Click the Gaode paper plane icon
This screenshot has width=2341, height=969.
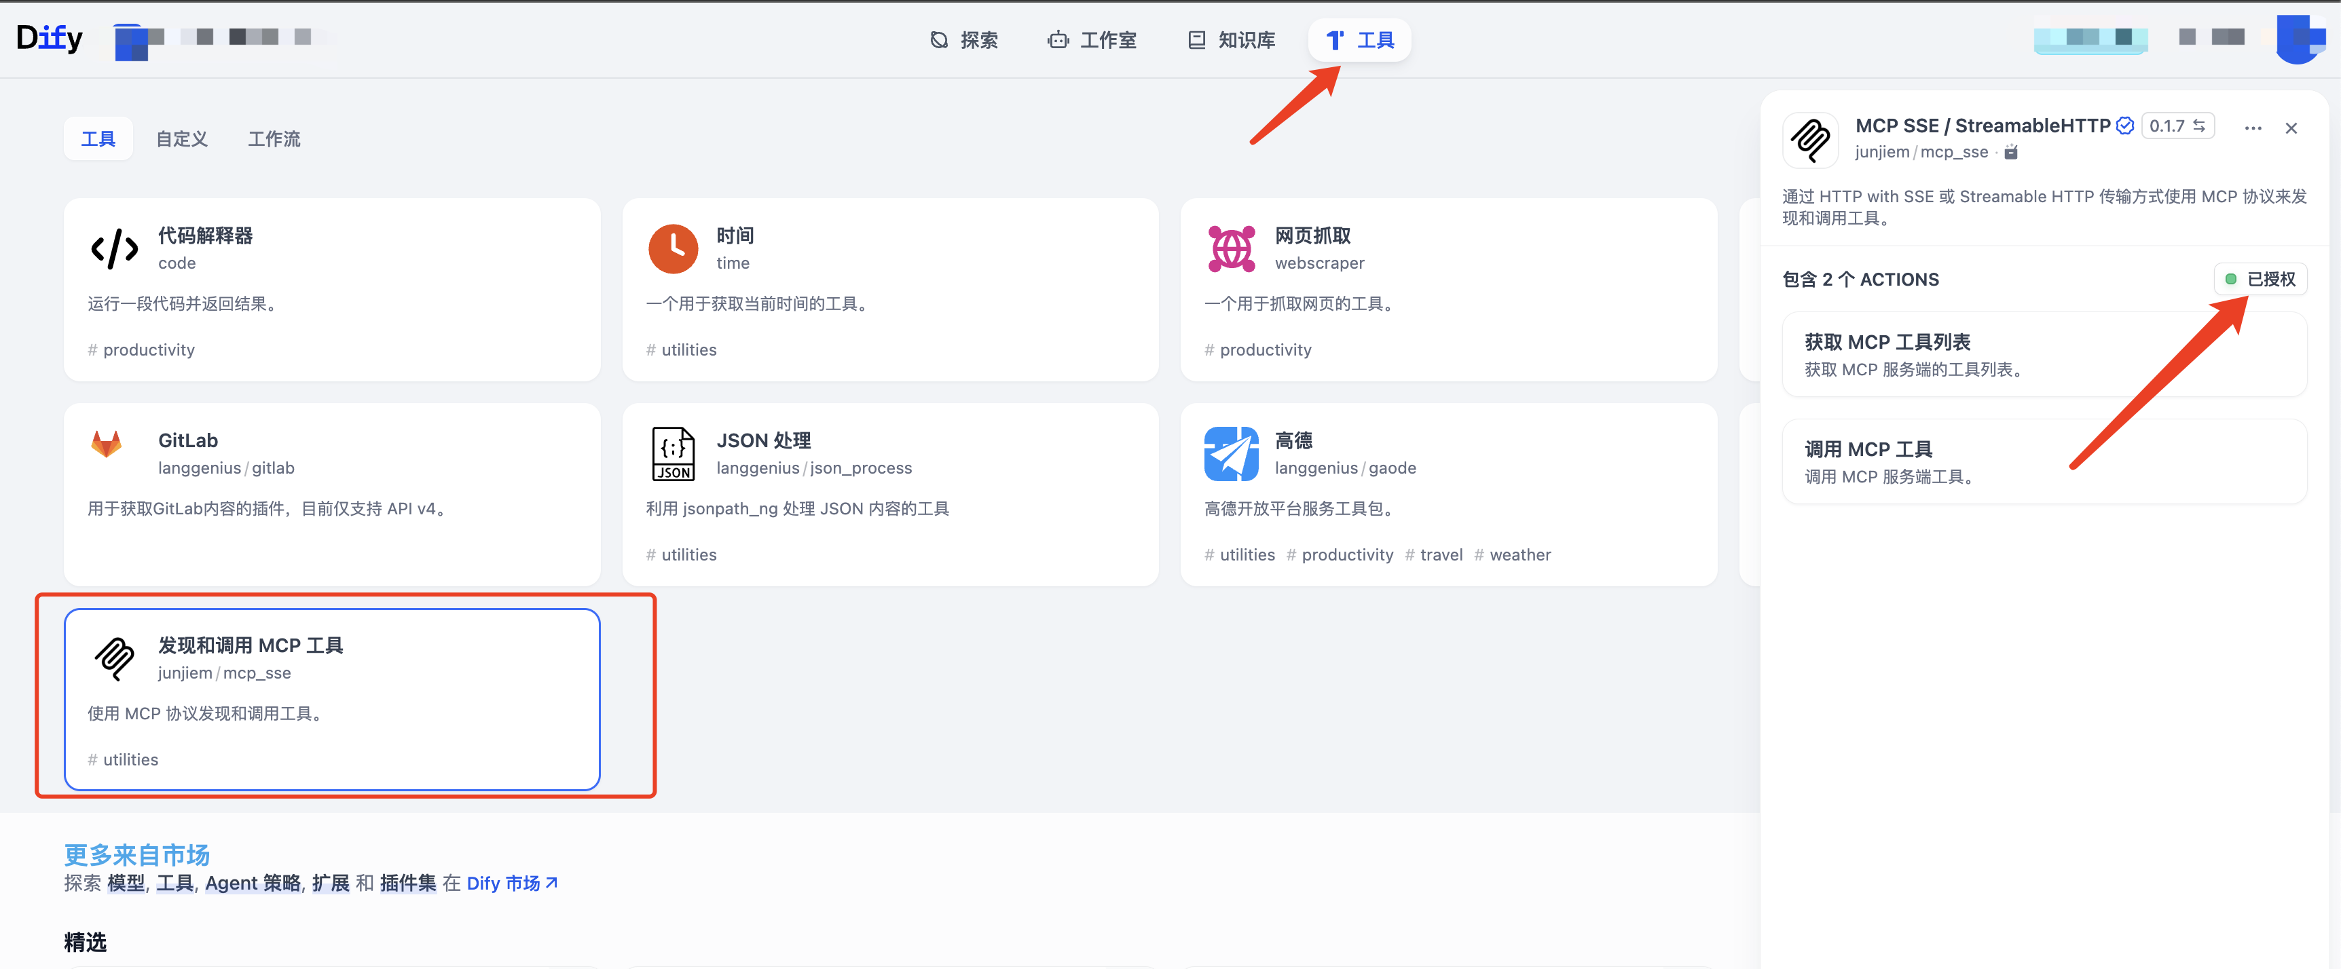click(1230, 453)
